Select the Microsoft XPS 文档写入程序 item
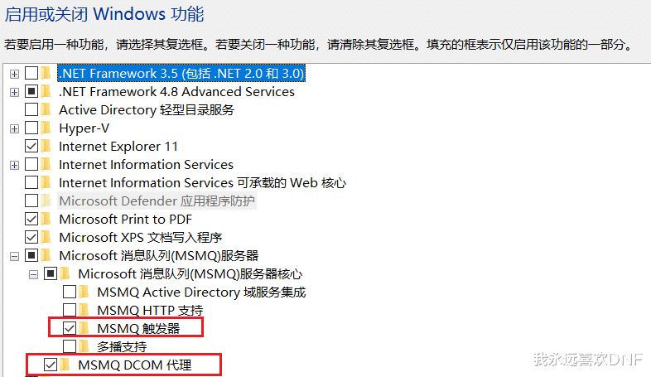 (139, 238)
